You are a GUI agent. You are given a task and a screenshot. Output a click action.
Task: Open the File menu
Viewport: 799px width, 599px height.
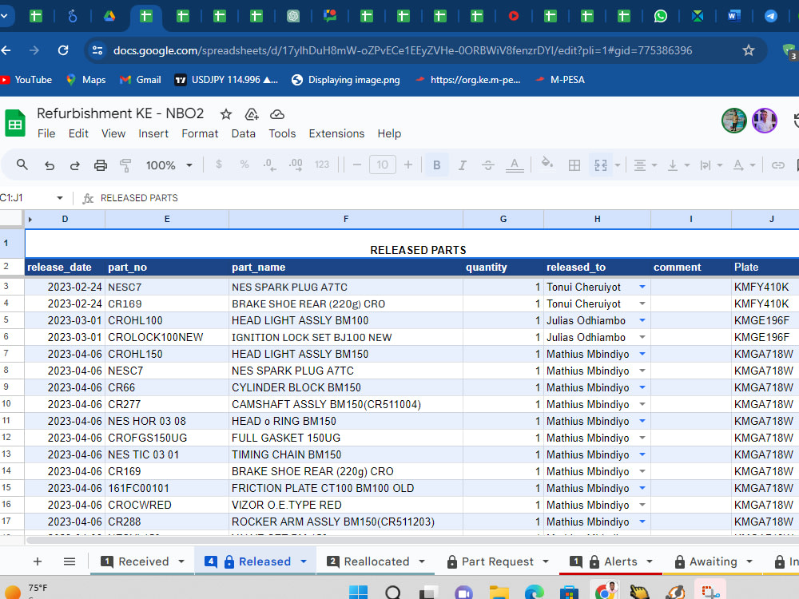tap(46, 133)
